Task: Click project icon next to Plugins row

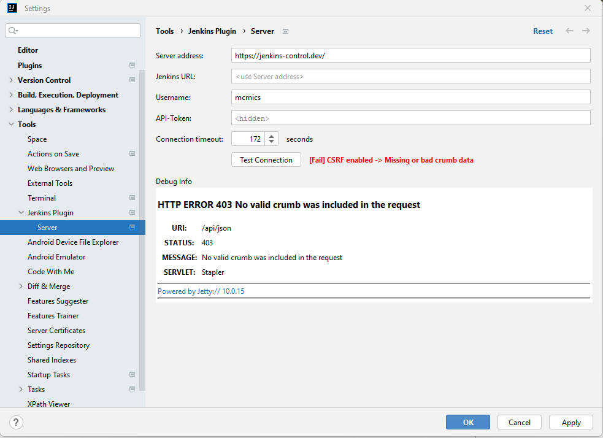Action: (x=132, y=66)
